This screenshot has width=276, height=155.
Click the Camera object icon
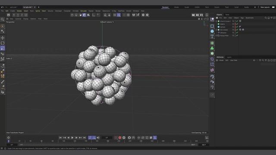click(212, 82)
